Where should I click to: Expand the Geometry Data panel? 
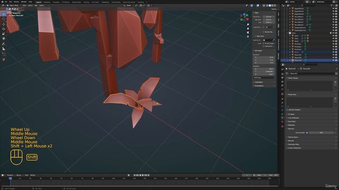coord(293,144)
